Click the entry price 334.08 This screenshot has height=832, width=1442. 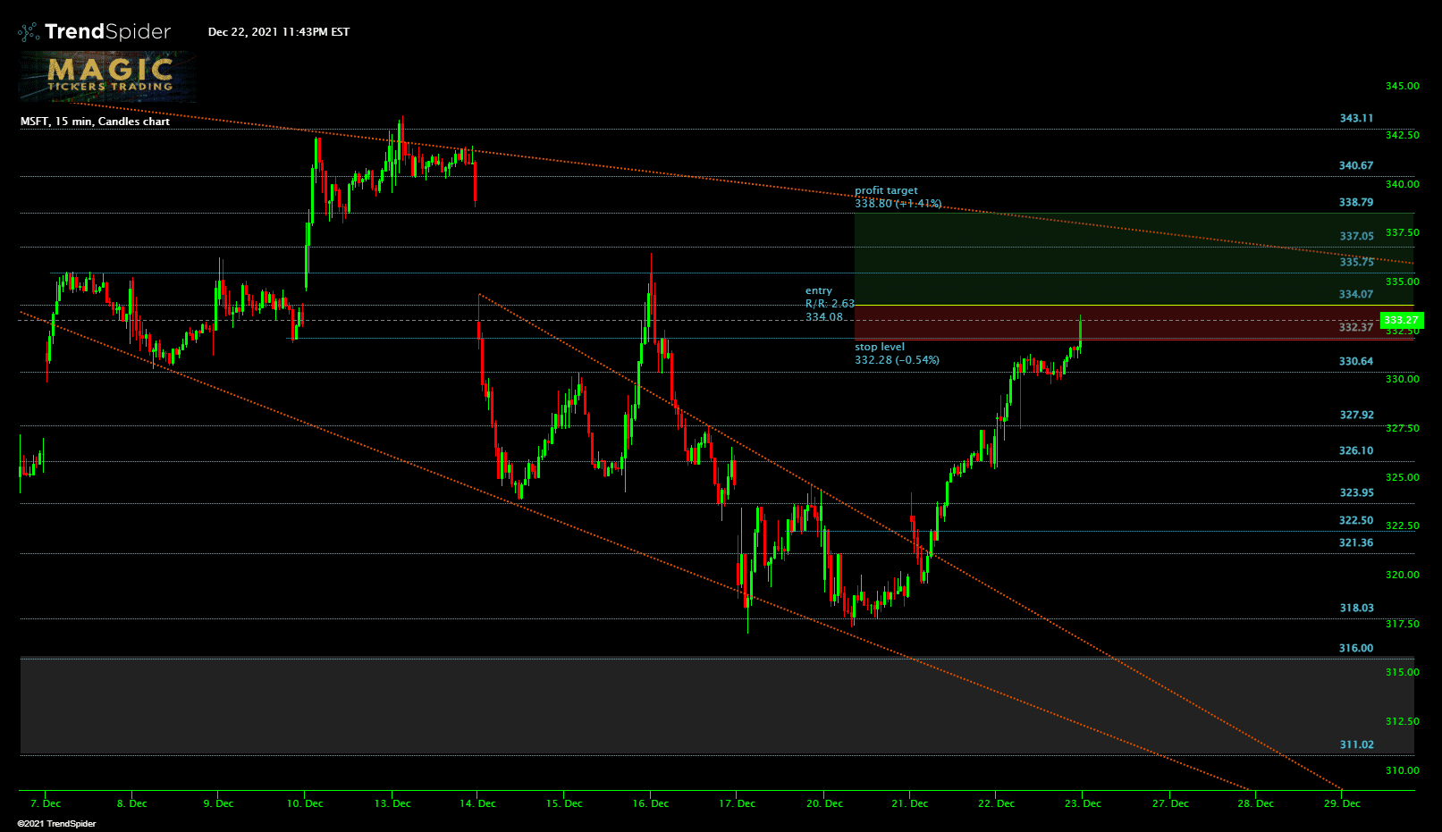[x=824, y=316]
